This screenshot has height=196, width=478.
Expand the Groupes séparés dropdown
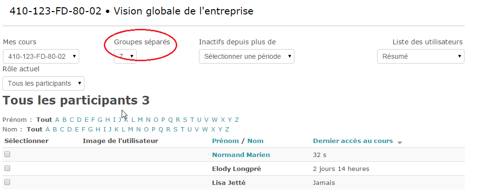pyautogui.click(x=125, y=56)
